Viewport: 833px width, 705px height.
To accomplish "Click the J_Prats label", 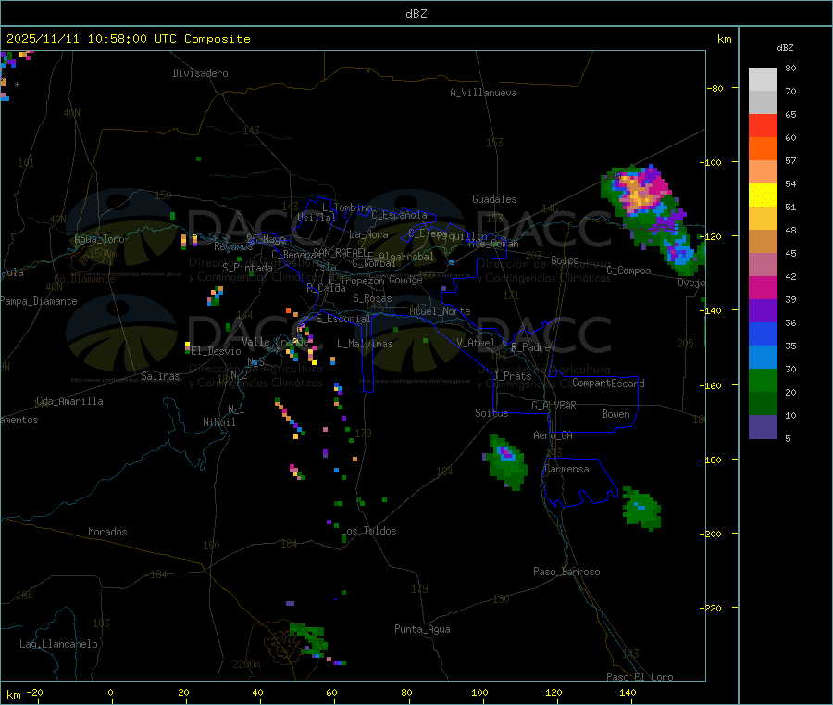I will tap(512, 376).
